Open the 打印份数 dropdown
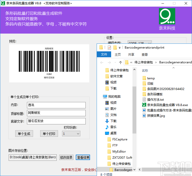This screenshot has width=192, height=176. point(71,134)
